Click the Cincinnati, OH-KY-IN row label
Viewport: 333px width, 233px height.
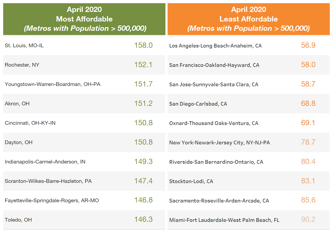[30, 123]
